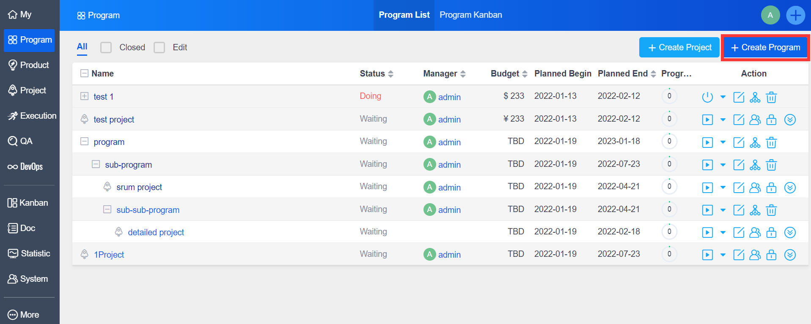The width and height of the screenshot is (811, 324).
Task: Click the start icon for test project
Action: pos(707,120)
